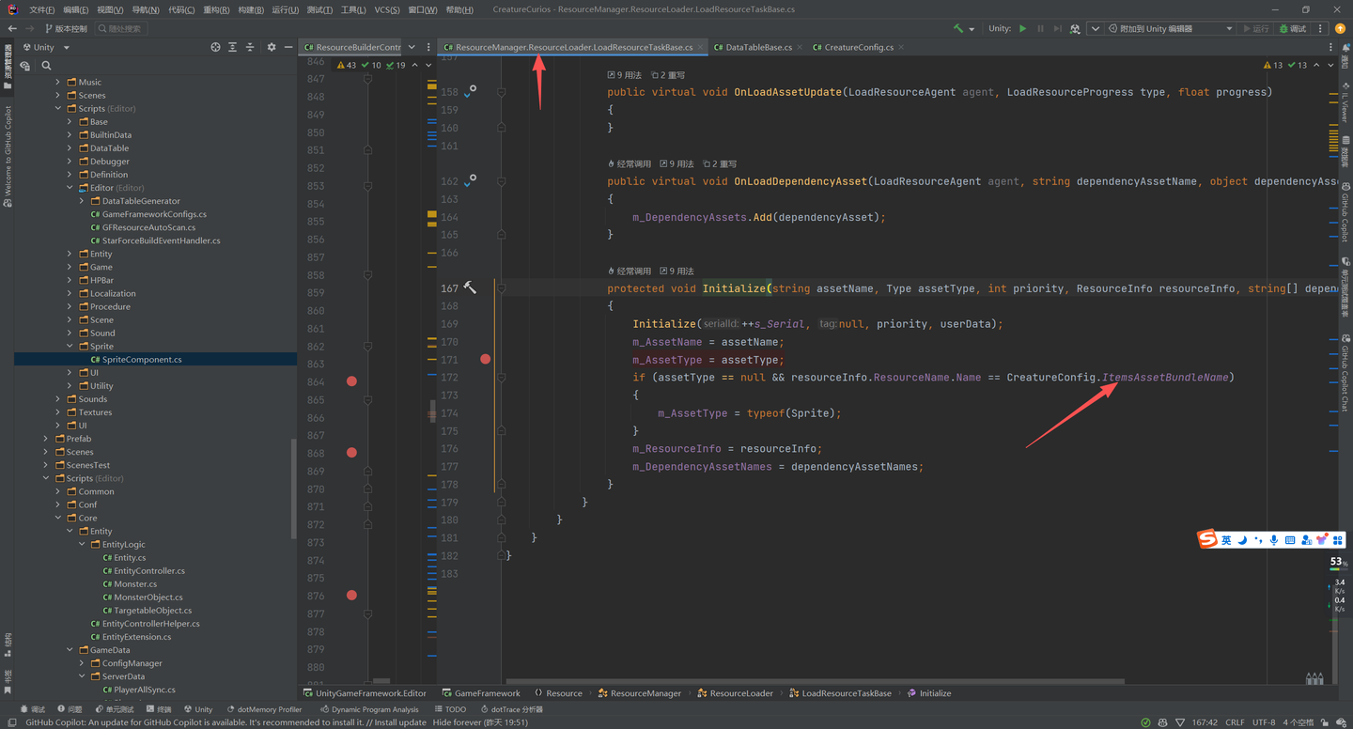Select SpriteComponent.cs in the file tree
The height and width of the screenshot is (729, 1353).
pos(142,360)
